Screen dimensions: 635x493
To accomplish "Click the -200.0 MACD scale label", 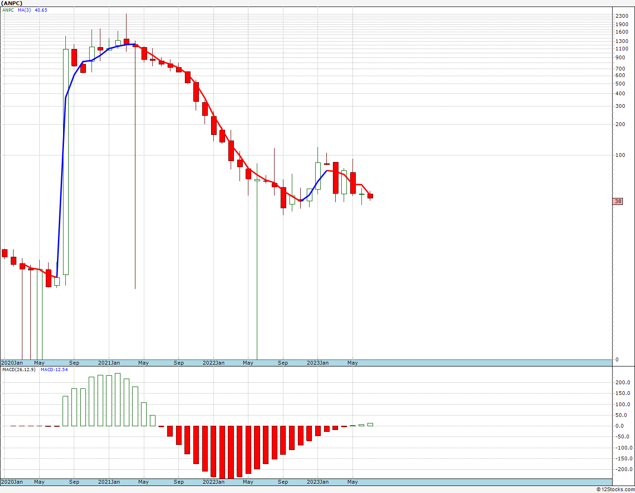I will click(x=621, y=469).
